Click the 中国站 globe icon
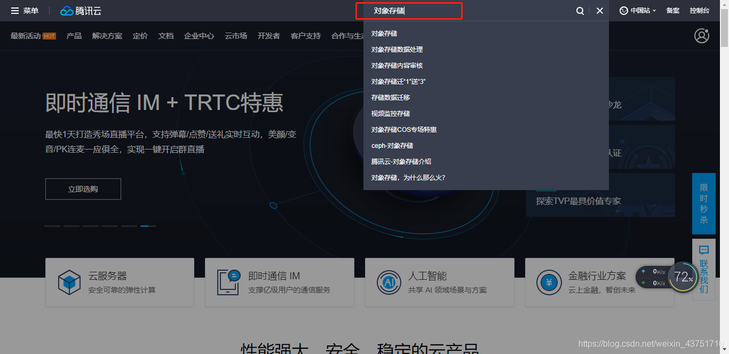This screenshot has height=354, width=729. tap(623, 11)
